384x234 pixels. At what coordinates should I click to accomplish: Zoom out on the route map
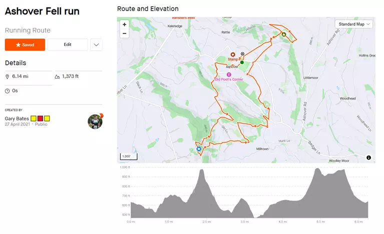125,33
